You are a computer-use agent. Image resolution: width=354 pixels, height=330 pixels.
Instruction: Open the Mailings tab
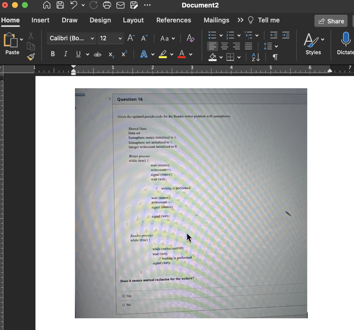216,20
